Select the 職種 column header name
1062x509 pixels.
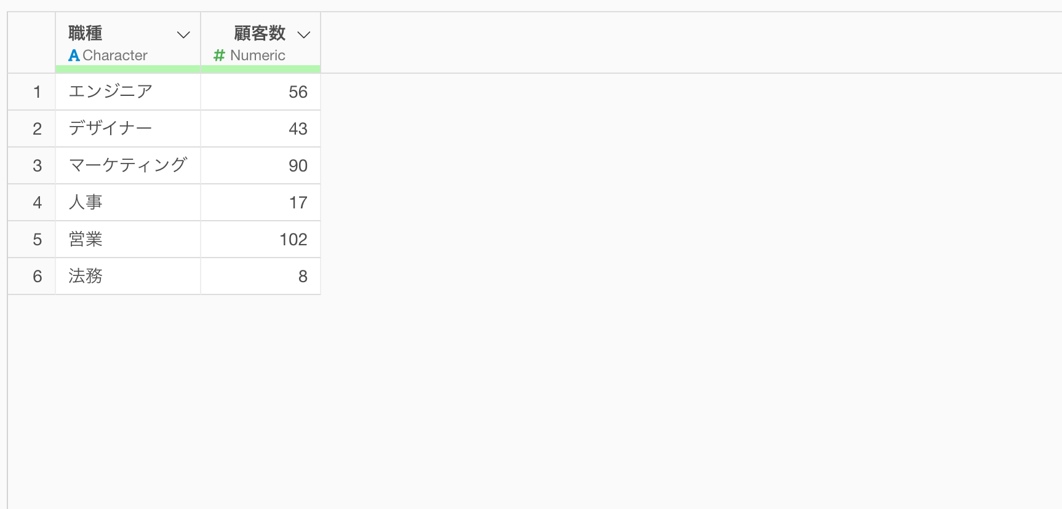pyautogui.click(x=86, y=33)
